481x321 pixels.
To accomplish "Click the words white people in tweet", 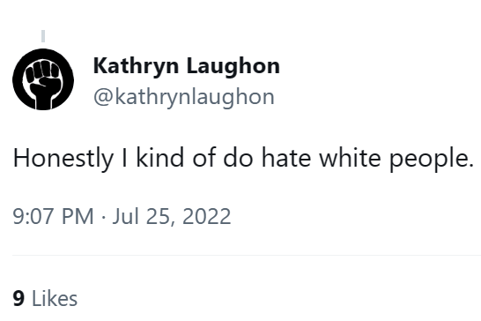I will point(396,159).
